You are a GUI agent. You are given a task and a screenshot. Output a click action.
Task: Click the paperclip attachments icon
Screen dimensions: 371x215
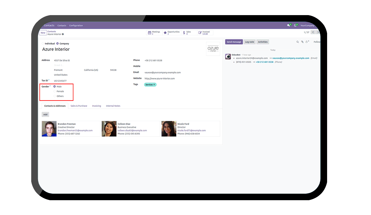tap(302, 42)
